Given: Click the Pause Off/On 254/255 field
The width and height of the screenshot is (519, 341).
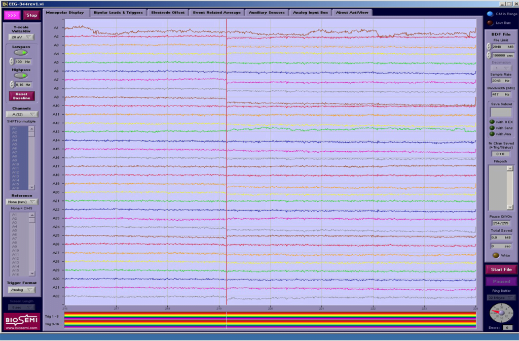Looking at the screenshot, I should [x=500, y=223].
